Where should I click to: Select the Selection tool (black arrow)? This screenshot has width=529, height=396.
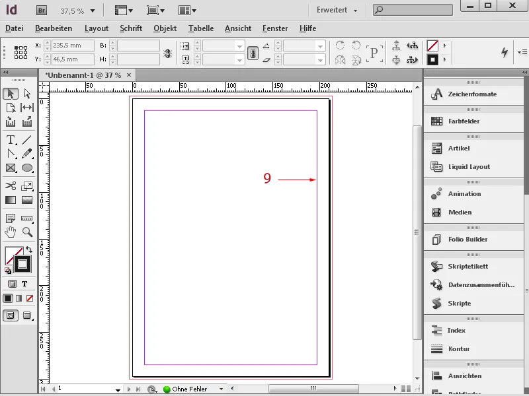point(11,94)
